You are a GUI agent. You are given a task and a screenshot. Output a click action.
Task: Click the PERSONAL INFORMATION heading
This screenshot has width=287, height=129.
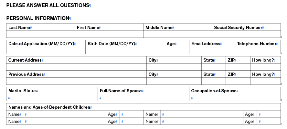coord(38,18)
